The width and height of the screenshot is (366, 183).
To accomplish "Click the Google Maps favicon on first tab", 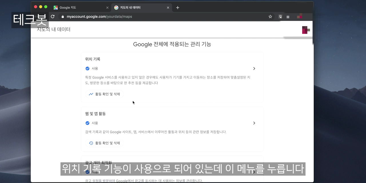I will click(x=55, y=8).
